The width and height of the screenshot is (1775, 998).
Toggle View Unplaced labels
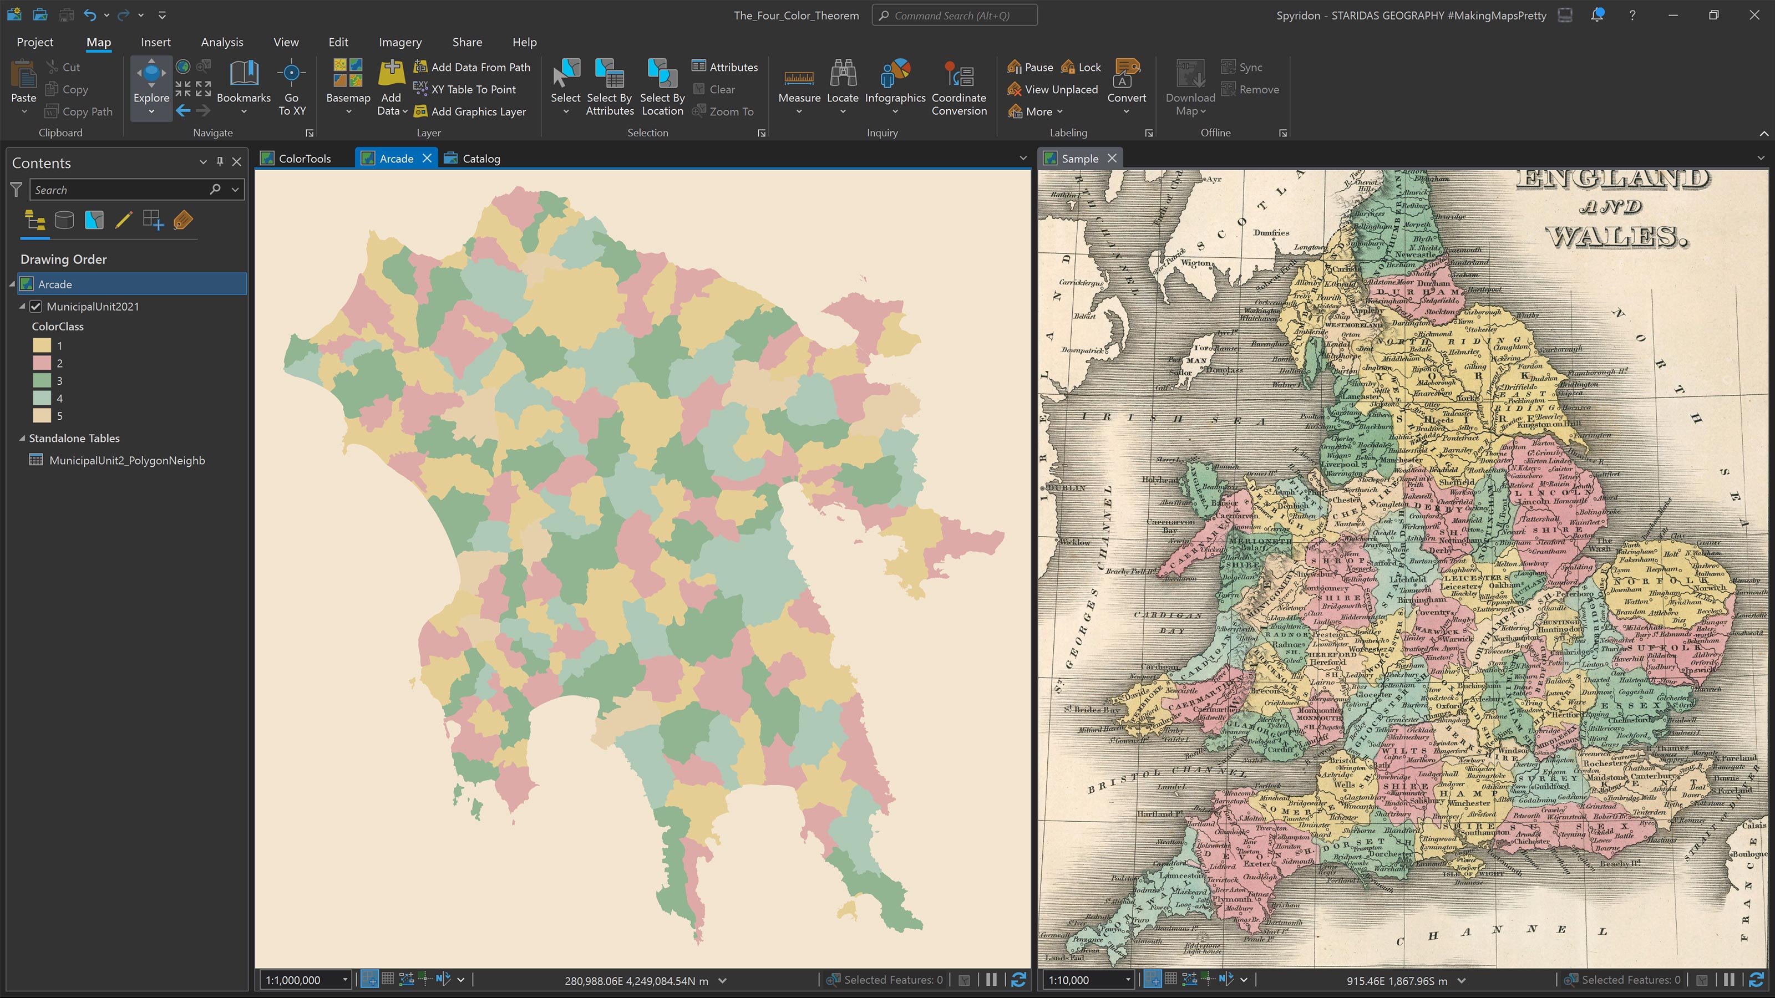click(x=1053, y=89)
